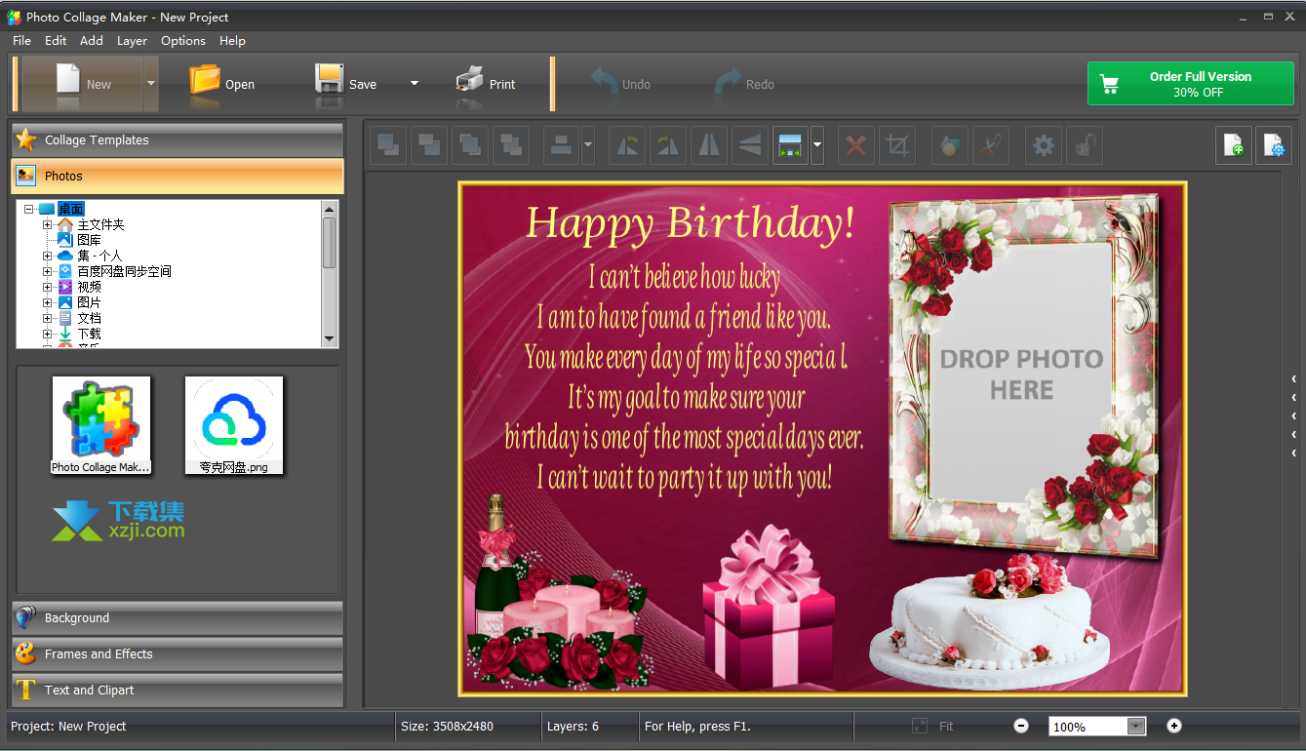Click the gear layer settings icon
Image resolution: width=1306 pixels, height=751 pixels.
[x=1044, y=146]
